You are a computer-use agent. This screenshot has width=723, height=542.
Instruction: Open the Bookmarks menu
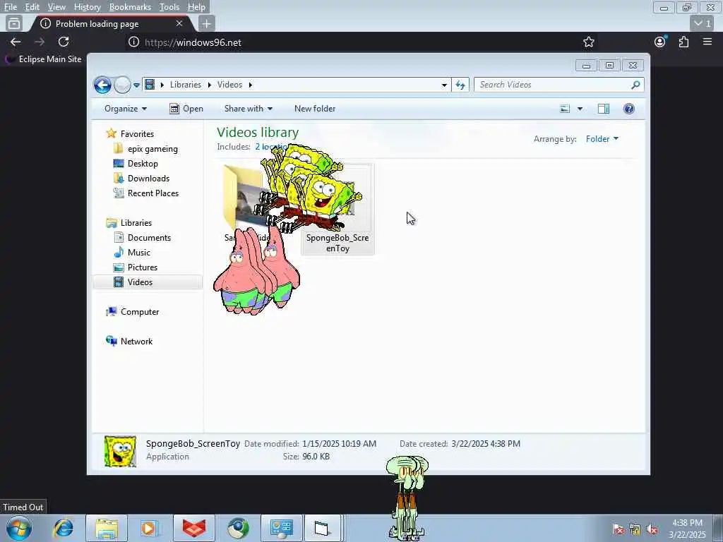(130, 7)
